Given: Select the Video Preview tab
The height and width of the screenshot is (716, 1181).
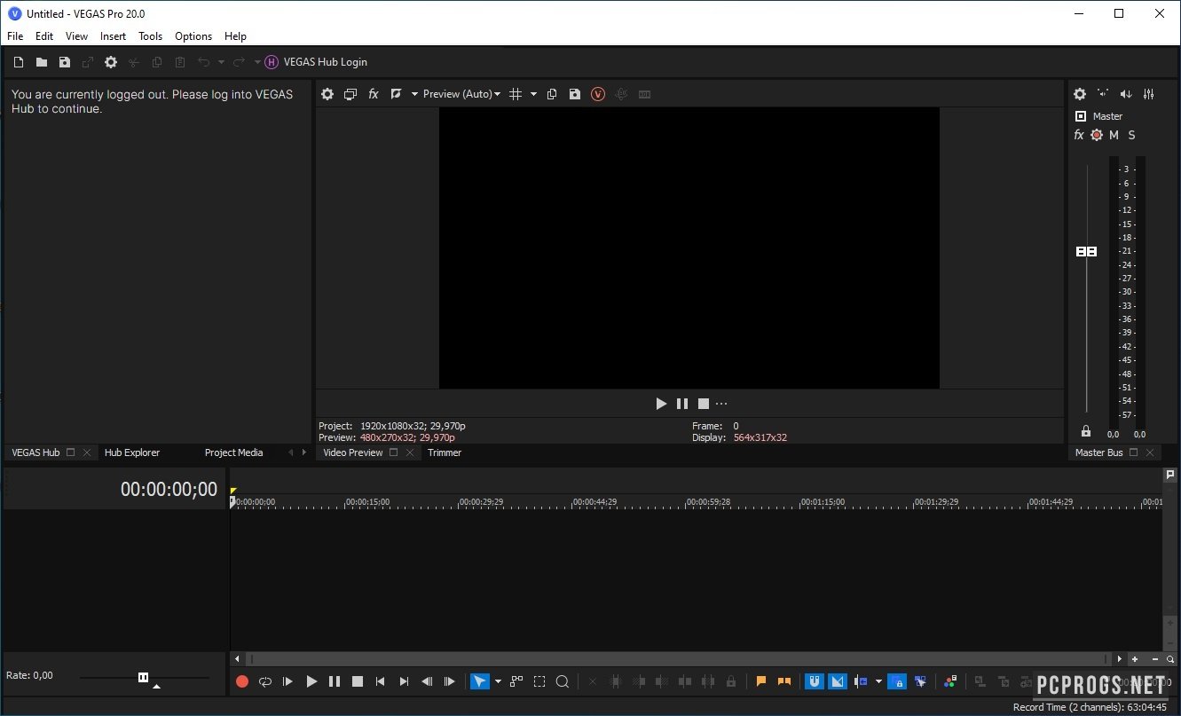Looking at the screenshot, I should point(353,452).
